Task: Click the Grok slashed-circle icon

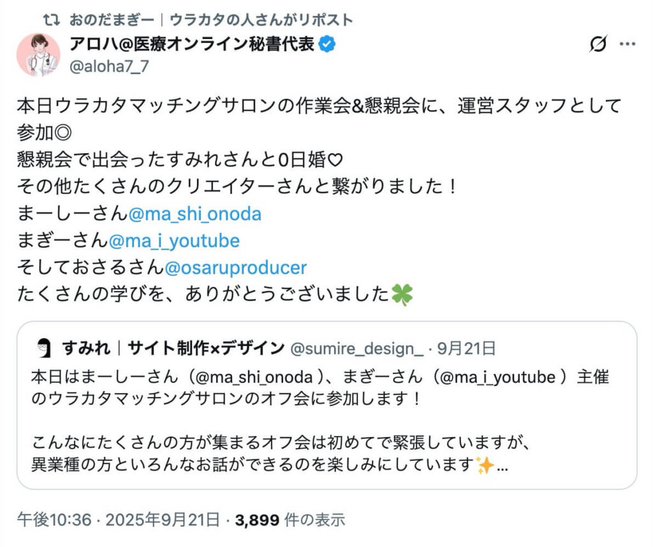Action: point(598,45)
